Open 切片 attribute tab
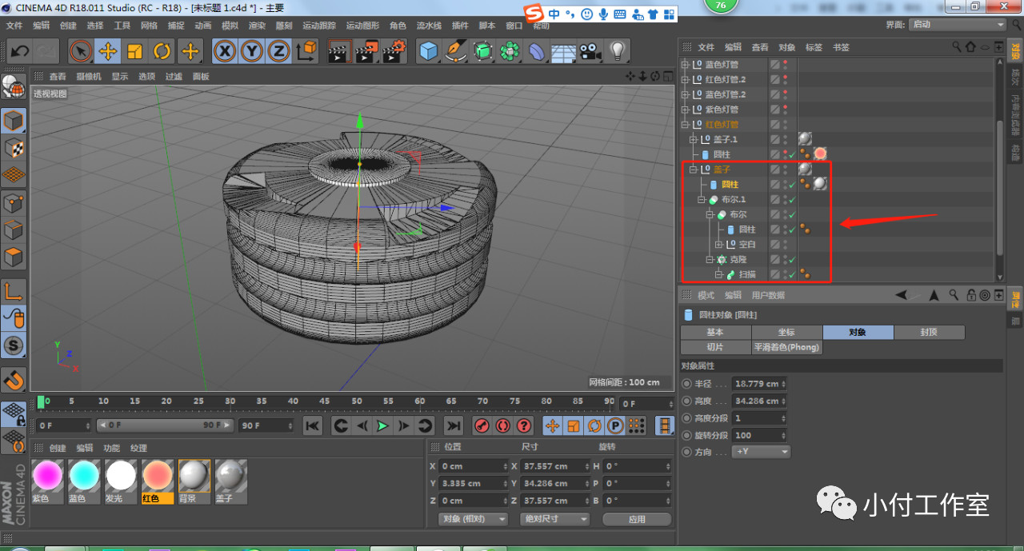Viewport: 1024px width, 551px height. coord(715,348)
